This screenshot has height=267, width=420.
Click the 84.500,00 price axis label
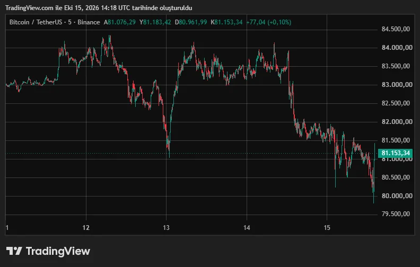point(396,29)
